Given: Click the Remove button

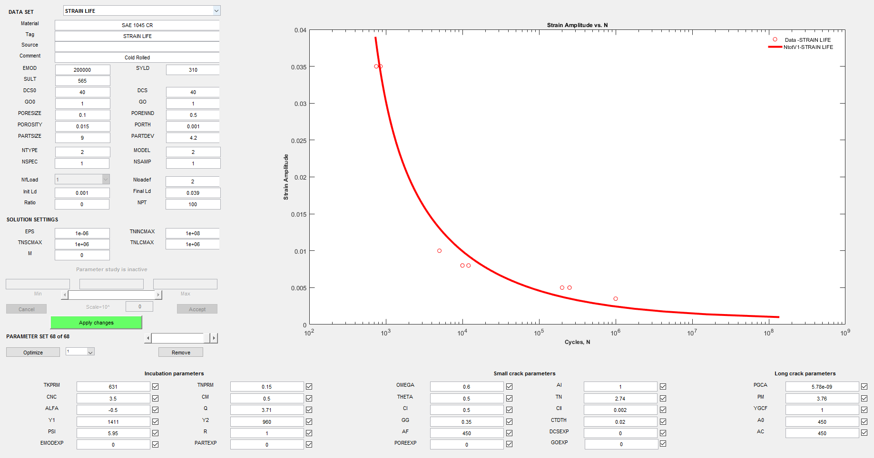Looking at the screenshot, I should [x=181, y=353].
